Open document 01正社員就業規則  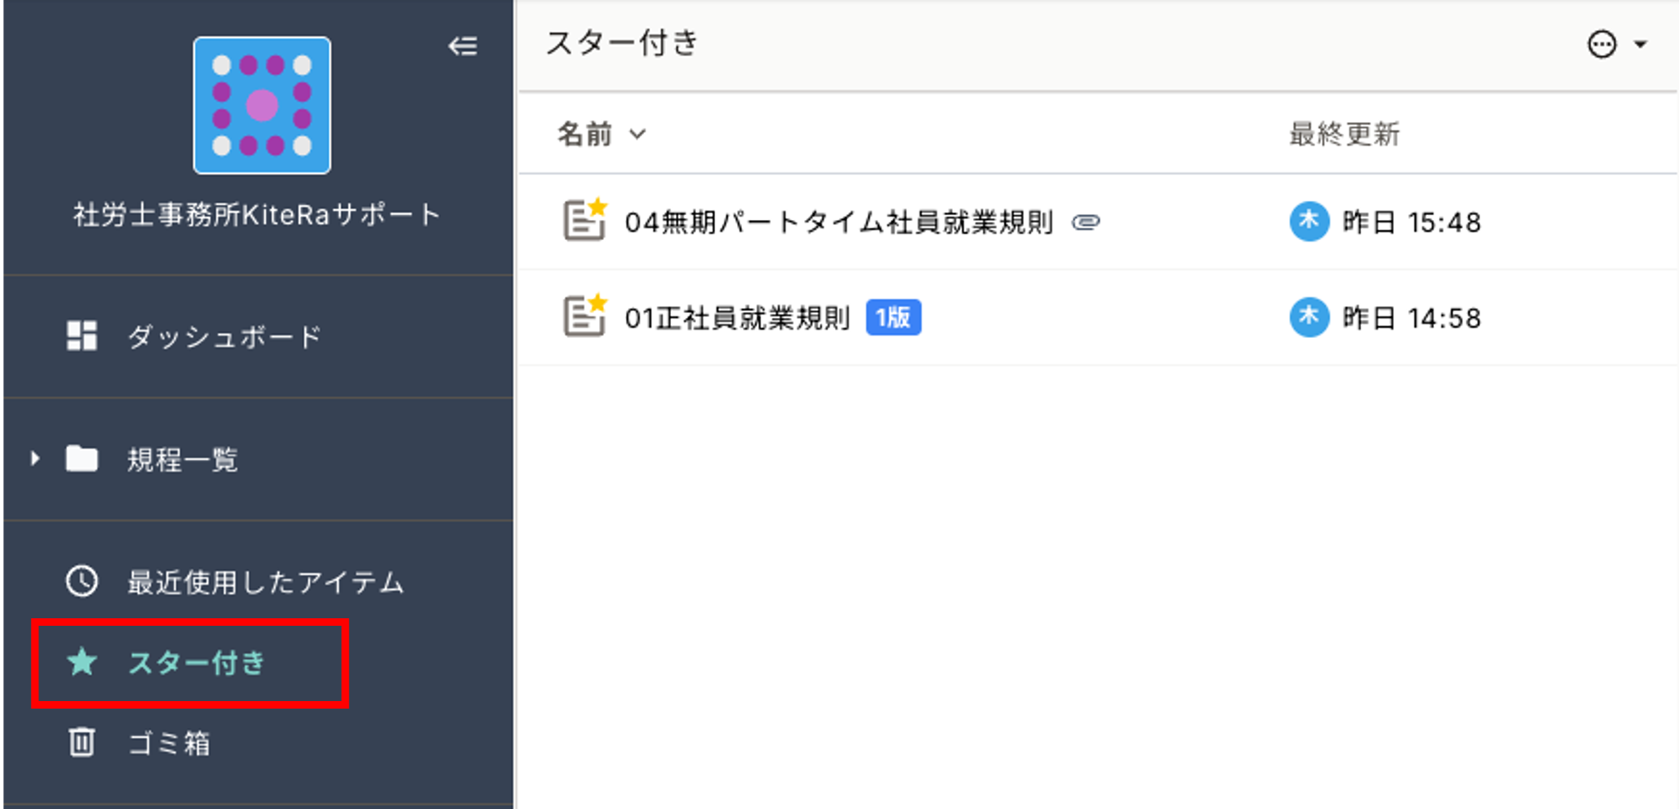737,318
